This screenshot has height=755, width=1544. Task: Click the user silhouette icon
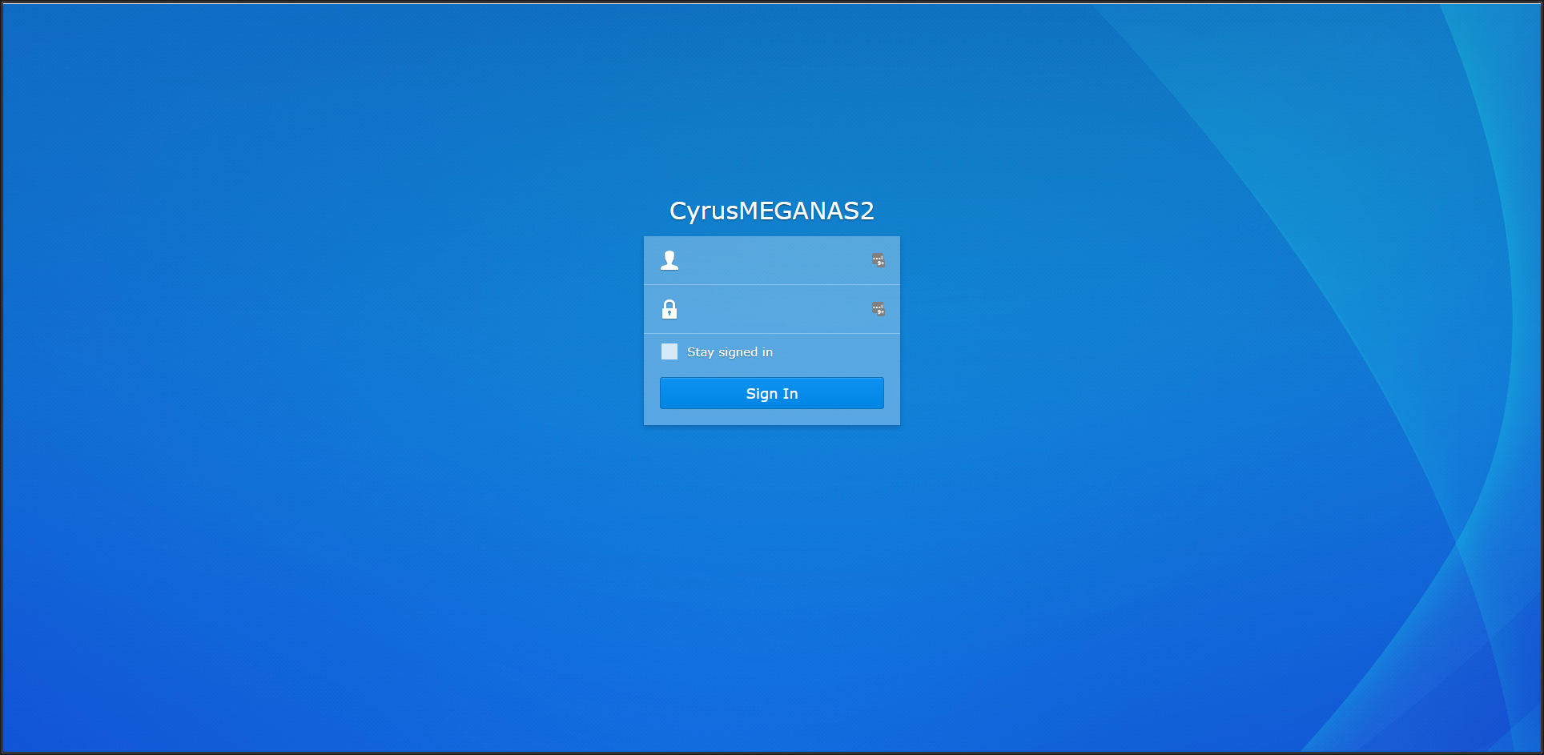pyautogui.click(x=669, y=260)
